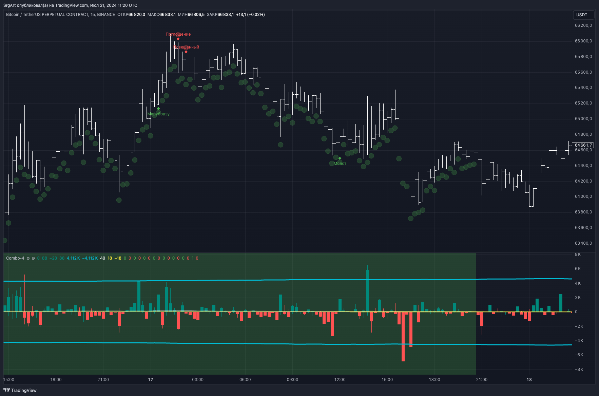Viewport: 599px width, 396px height.
Task: Click the 63 800,0 price axis label
Action: (583, 212)
